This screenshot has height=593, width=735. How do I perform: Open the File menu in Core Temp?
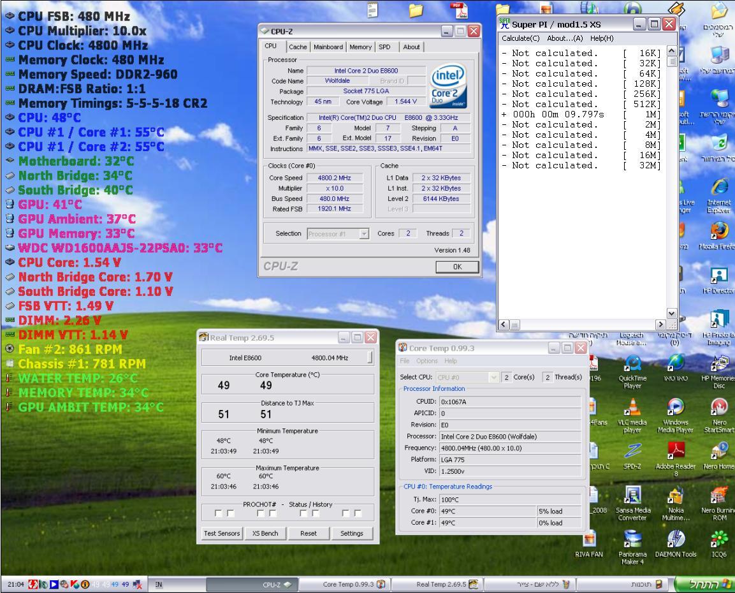[x=405, y=361]
